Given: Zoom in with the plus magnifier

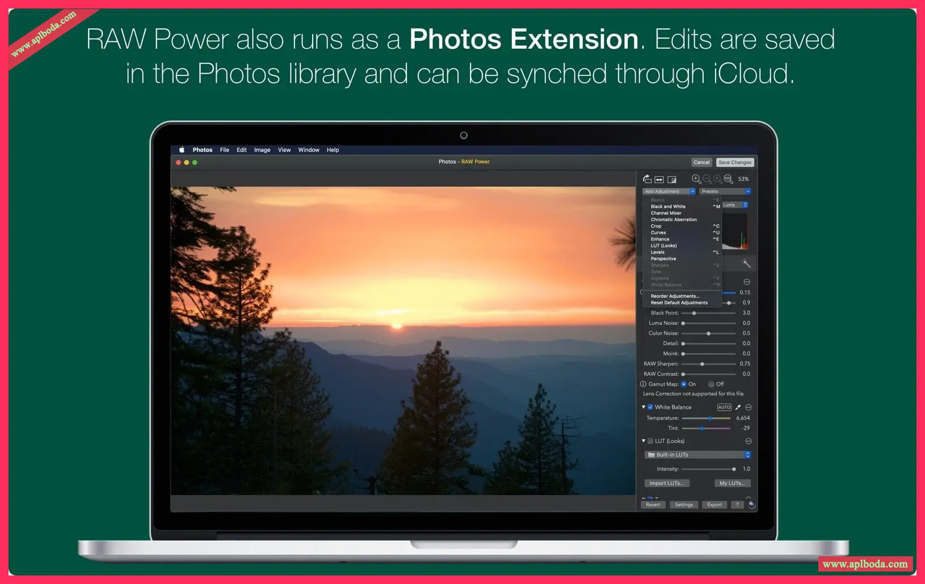Looking at the screenshot, I should pos(696,179).
